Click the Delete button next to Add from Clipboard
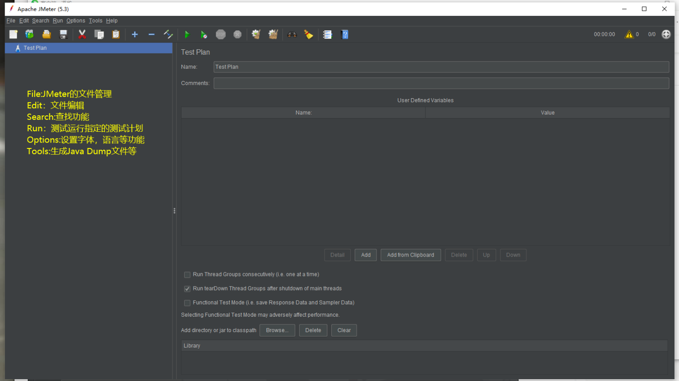Image resolution: width=679 pixels, height=381 pixels. [x=459, y=255]
